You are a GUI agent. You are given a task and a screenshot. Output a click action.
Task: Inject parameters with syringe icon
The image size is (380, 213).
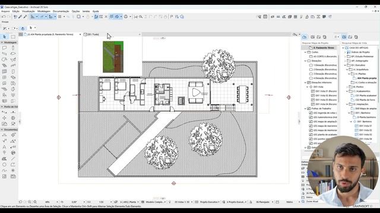point(25,17)
